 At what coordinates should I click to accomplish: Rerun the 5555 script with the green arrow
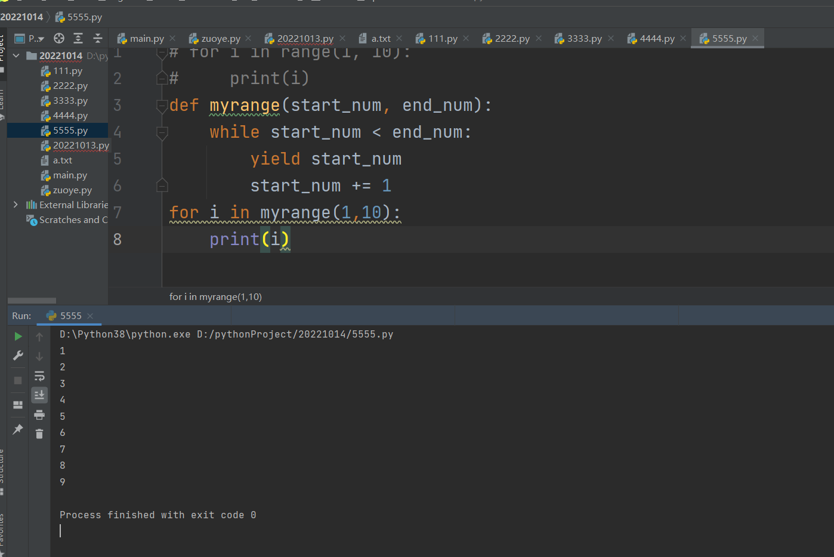point(18,336)
